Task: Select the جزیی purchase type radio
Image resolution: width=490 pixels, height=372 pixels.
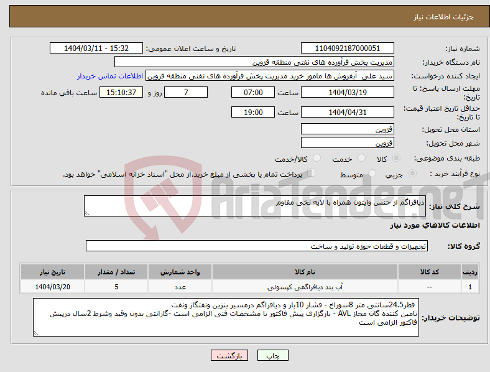Action: [412, 174]
